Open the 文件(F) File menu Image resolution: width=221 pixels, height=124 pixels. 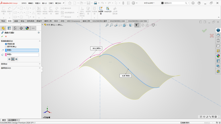(x=24, y=3)
